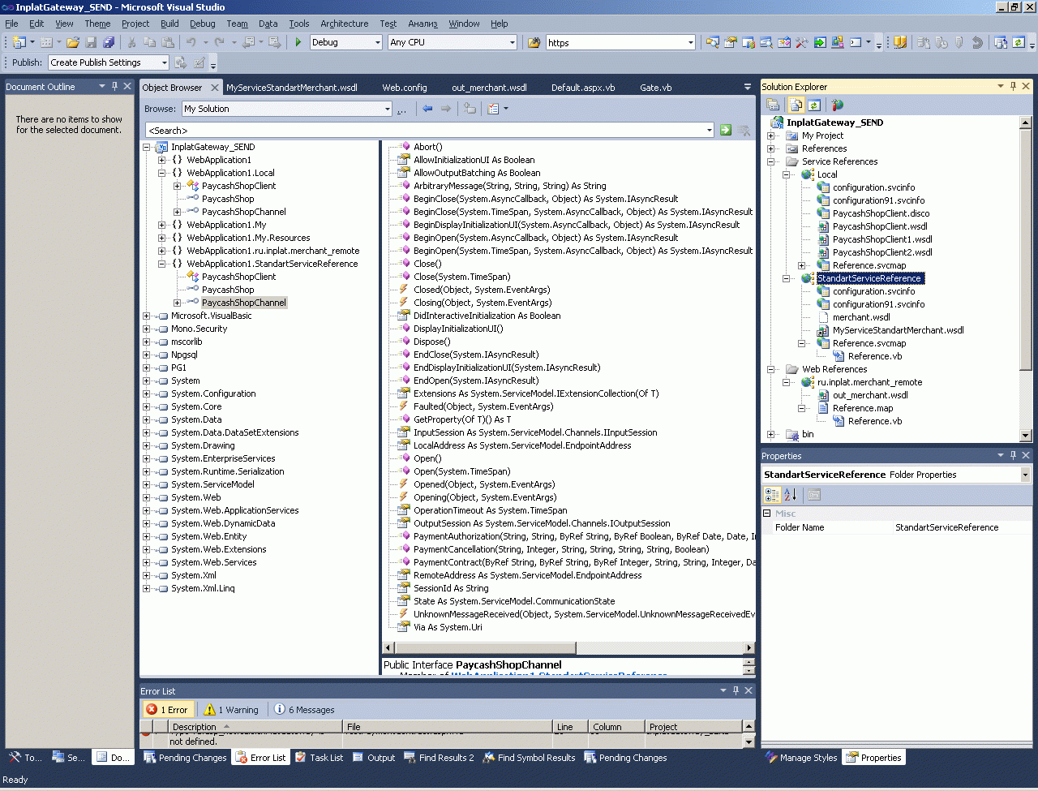Expand the bin folder in Solution Explorer
Viewport: 1038px width, 791px height.
(x=770, y=434)
